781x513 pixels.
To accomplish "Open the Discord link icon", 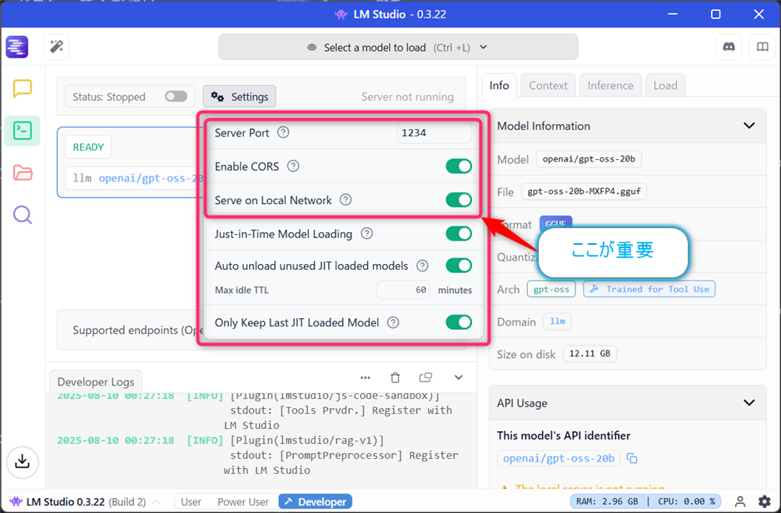I will coord(729,47).
